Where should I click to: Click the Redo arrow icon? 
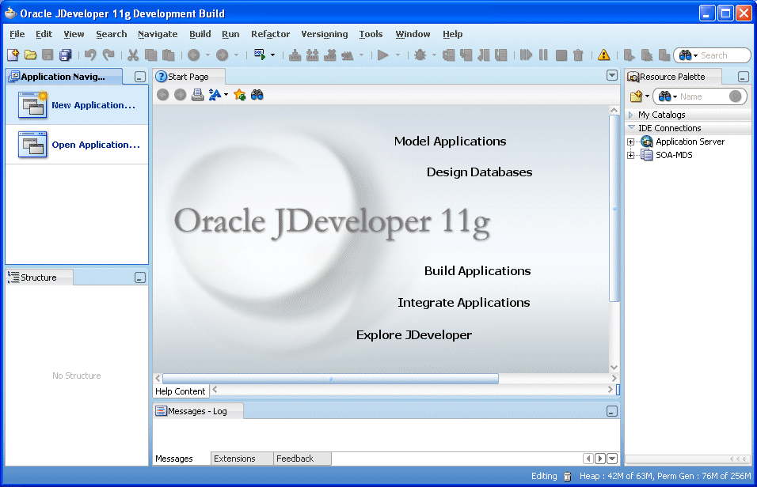(x=108, y=55)
